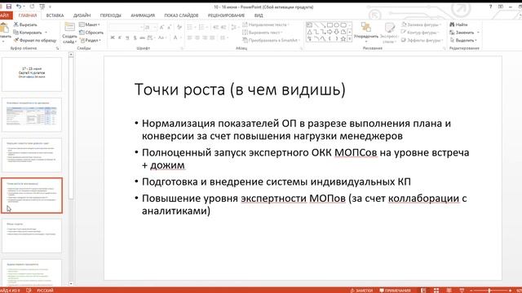
Task: Save the presentation from the quick access toolbar
Action: click(9, 7)
